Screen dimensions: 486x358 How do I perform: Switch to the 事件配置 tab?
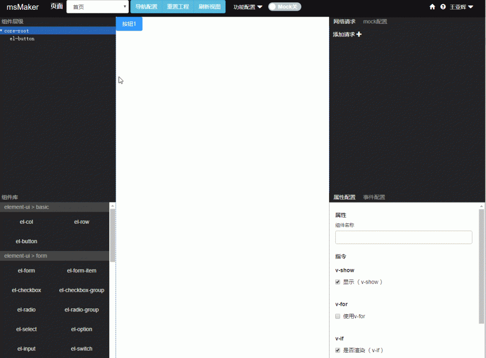373,197
